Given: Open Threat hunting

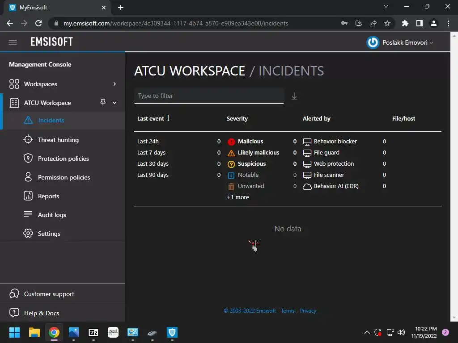Looking at the screenshot, I should click(x=58, y=140).
